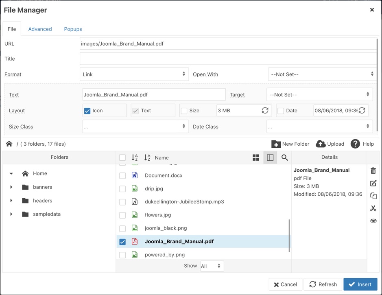The height and width of the screenshot is (295, 382).
Task: Refresh the Date value with reload icon
Action: point(362,111)
